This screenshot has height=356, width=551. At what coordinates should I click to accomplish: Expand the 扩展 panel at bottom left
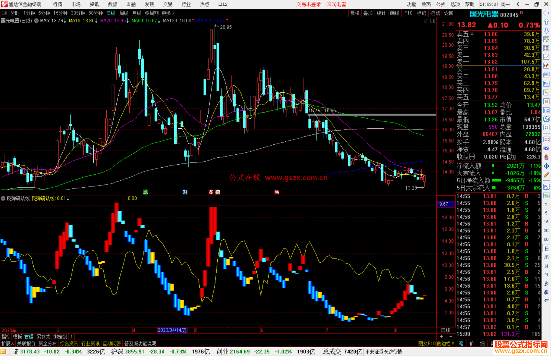[x=8, y=343]
